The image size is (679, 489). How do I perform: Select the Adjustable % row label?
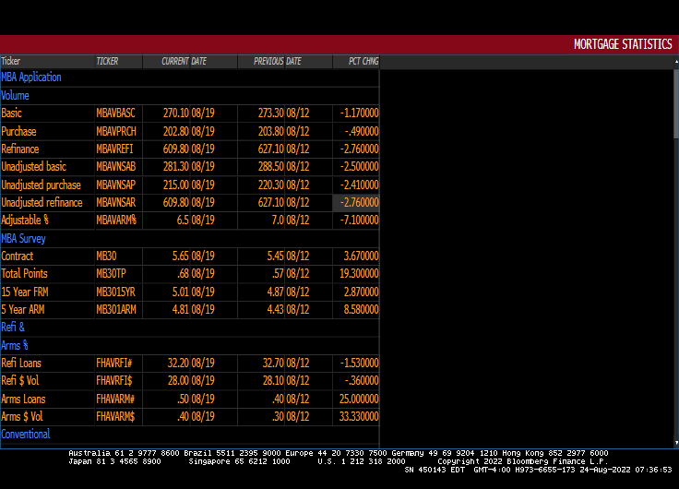[25, 221]
